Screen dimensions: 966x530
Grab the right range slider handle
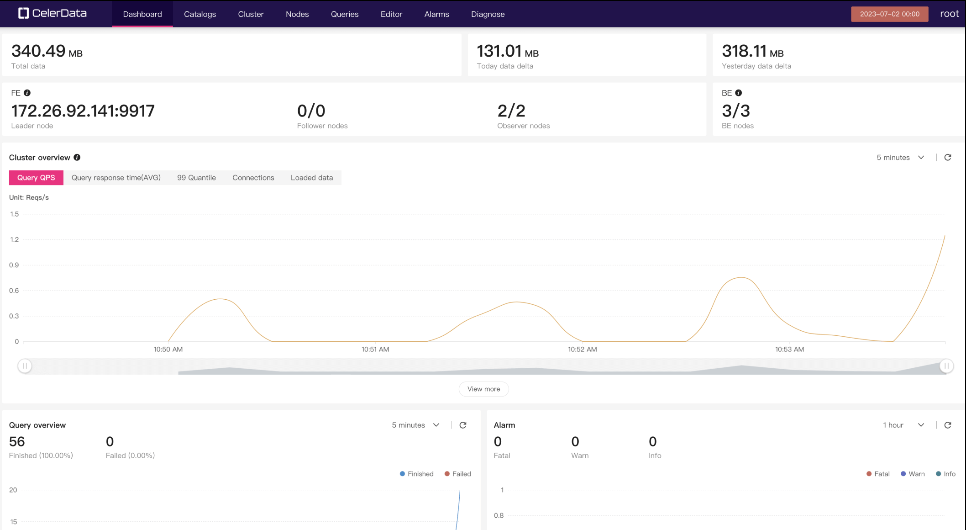pyautogui.click(x=946, y=366)
